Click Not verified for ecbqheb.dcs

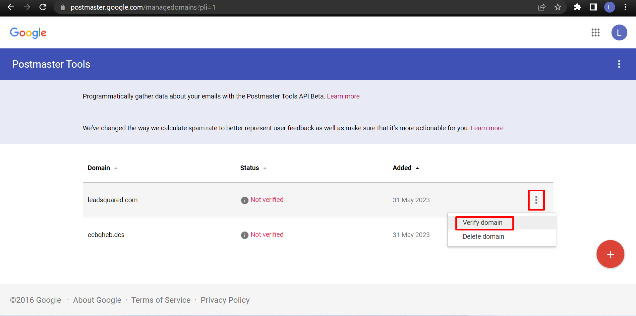click(267, 234)
